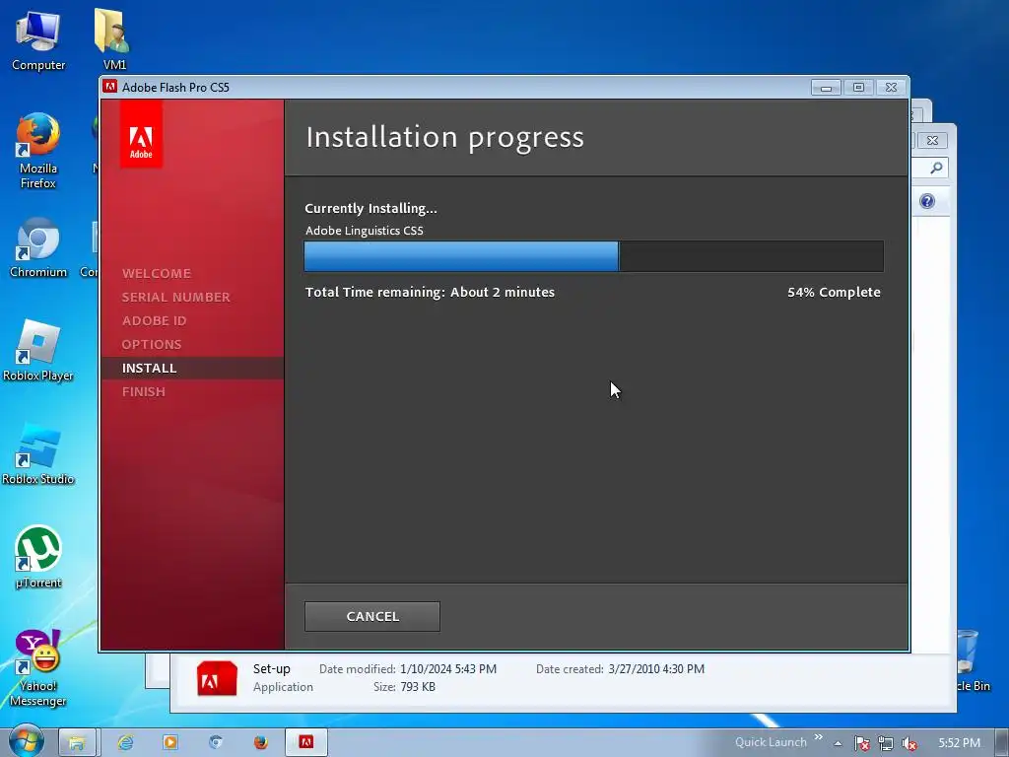The width and height of the screenshot is (1009, 757).
Task: Open the network status tray icon
Action: (886, 743)
